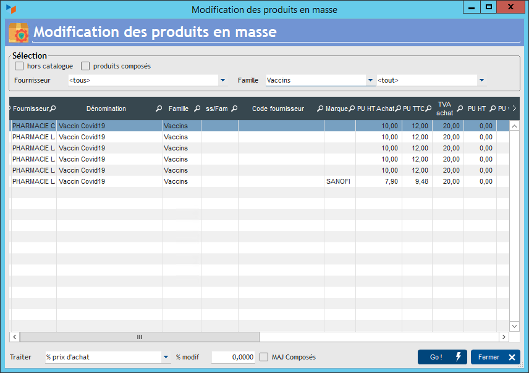Click the search icon in Code fournisseur column

click(320, 109)
